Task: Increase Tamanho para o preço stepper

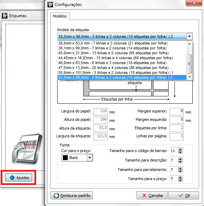Action: (x=180, y=178)
